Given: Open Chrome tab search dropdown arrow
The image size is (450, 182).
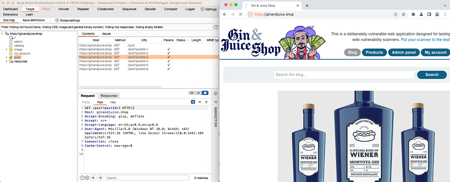Looking at the screenshot, I should point(445,5).
